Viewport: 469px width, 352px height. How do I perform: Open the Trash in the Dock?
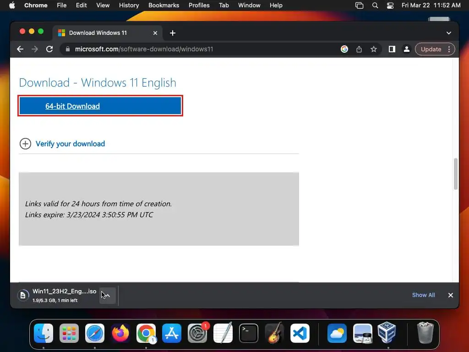(x=425, y=333)
